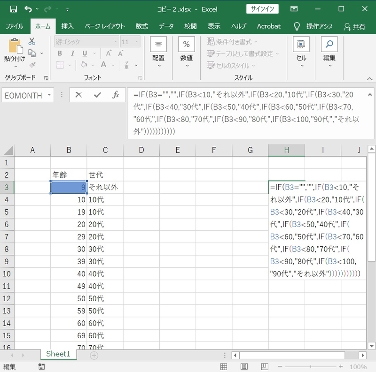Click the decrease font size icon
This screenshot has width=376, height=372.
(121, 53)
